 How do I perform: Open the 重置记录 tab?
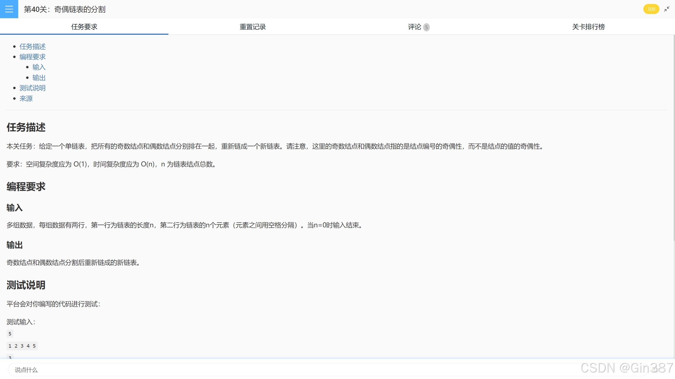pos(252,27)
